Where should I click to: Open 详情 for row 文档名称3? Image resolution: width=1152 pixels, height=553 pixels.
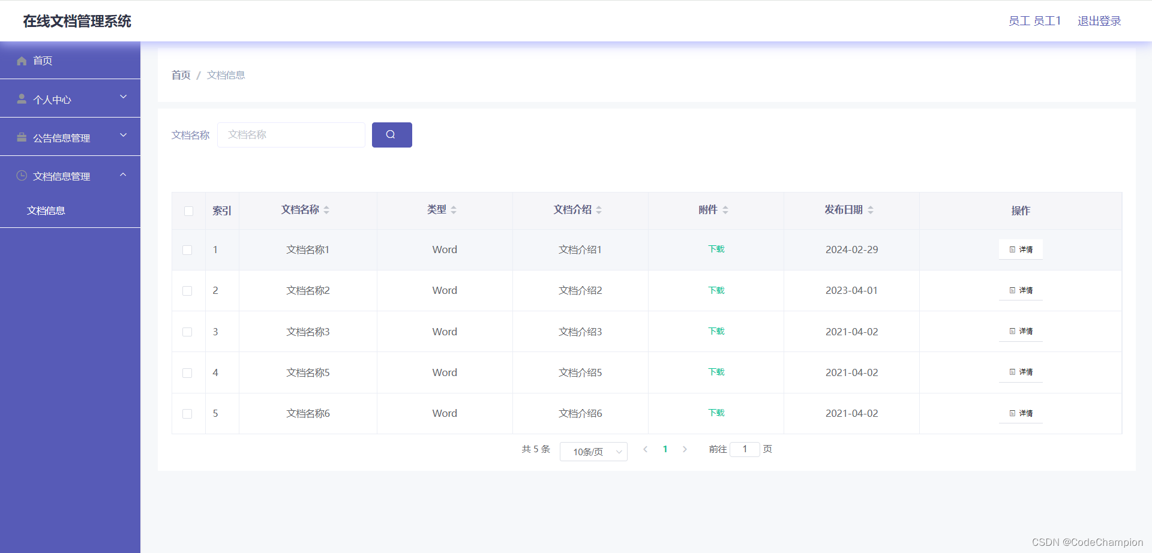click(x=1021, y=331)
